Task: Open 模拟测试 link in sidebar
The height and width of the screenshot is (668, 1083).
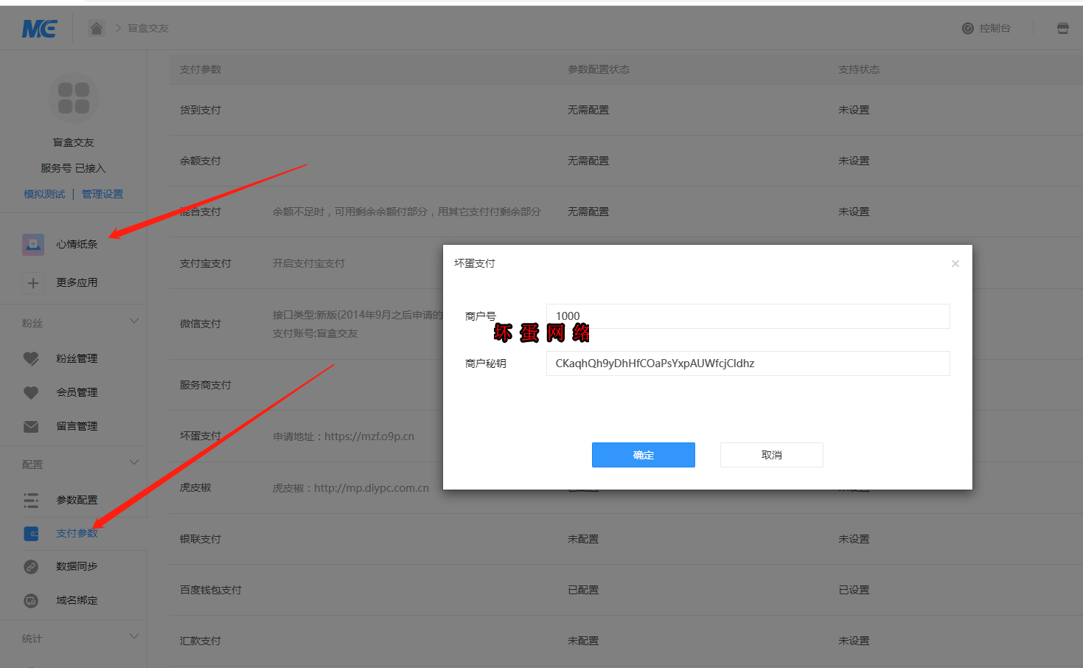Action: [x=44, y=194]
